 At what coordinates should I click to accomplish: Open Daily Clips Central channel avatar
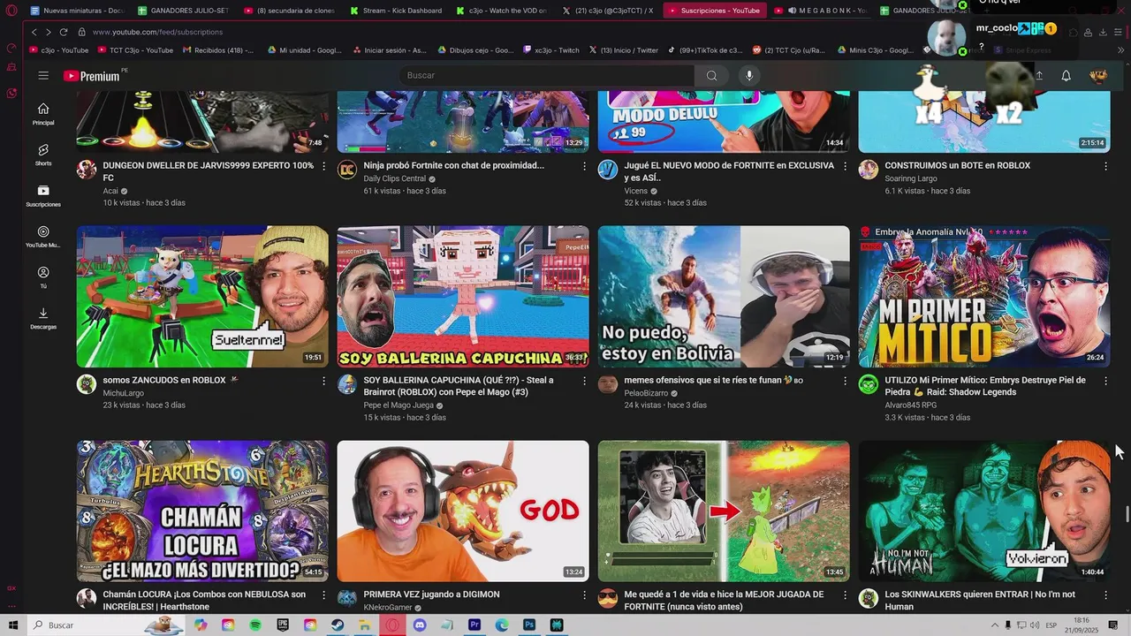347,170
